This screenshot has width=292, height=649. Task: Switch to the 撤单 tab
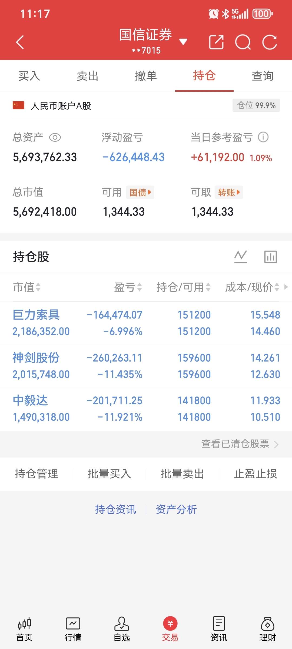point(146,76)
